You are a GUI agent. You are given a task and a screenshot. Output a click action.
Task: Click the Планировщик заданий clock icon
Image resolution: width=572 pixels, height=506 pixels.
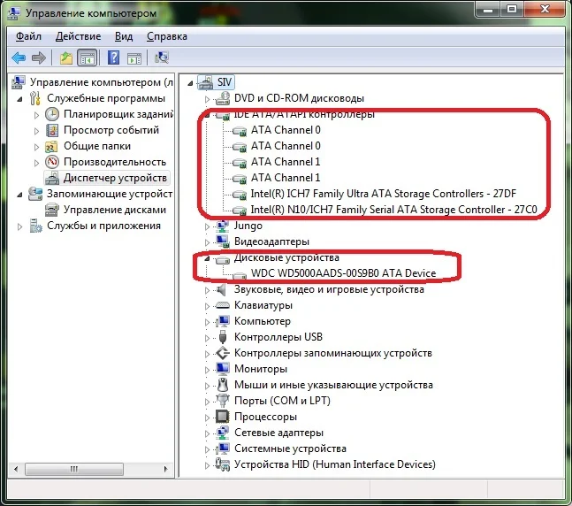pos(52,114)
